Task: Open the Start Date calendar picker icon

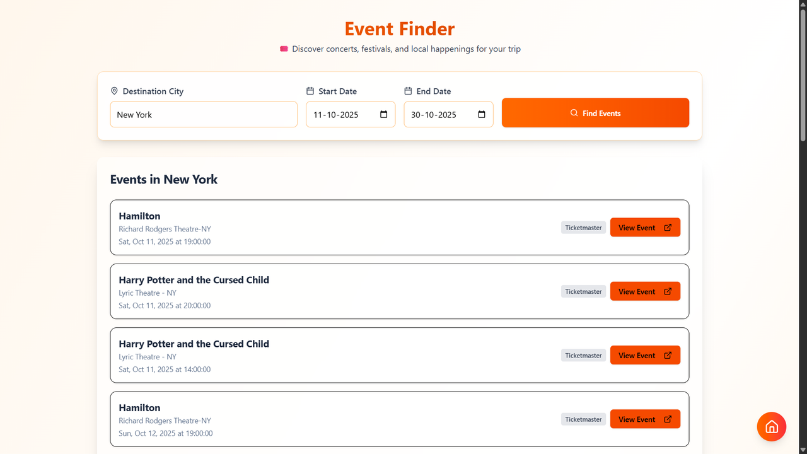Action: [384, 115]
